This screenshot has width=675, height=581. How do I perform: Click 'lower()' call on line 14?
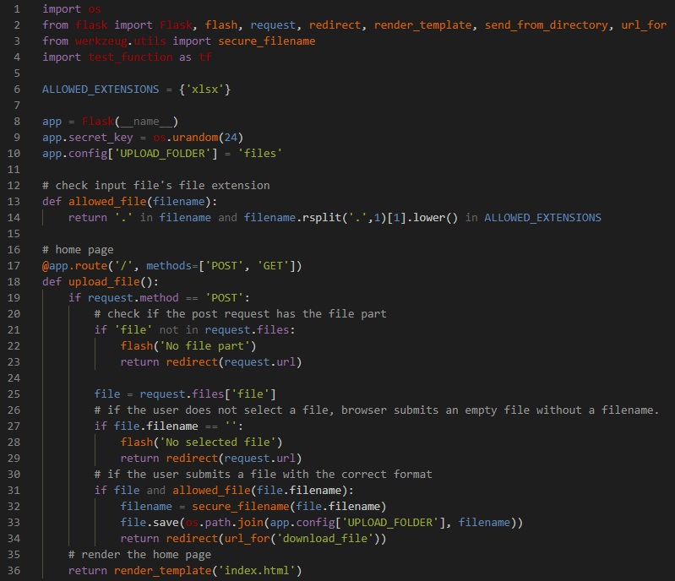pyautogui.click(x=436, y=217)
